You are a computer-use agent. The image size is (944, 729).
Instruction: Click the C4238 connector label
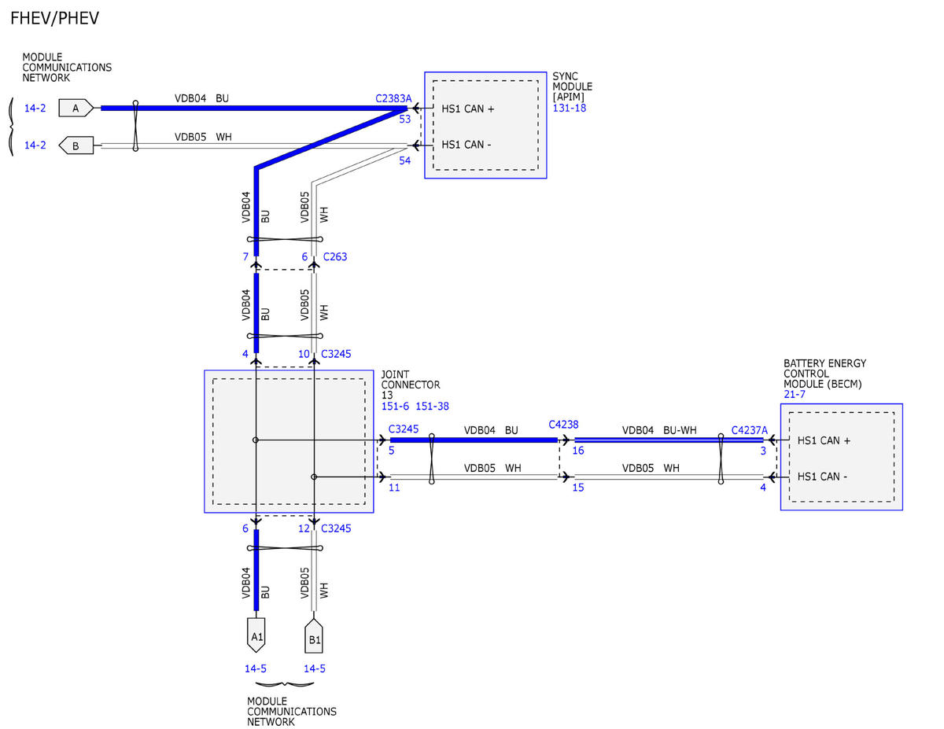click(x=563, y=425)
